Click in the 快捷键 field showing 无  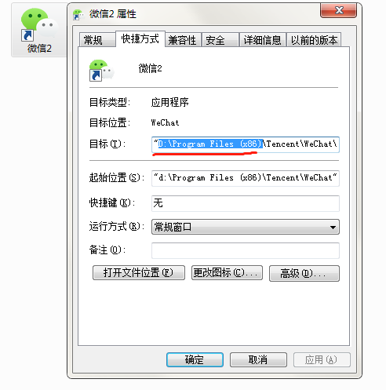point(246,203)
